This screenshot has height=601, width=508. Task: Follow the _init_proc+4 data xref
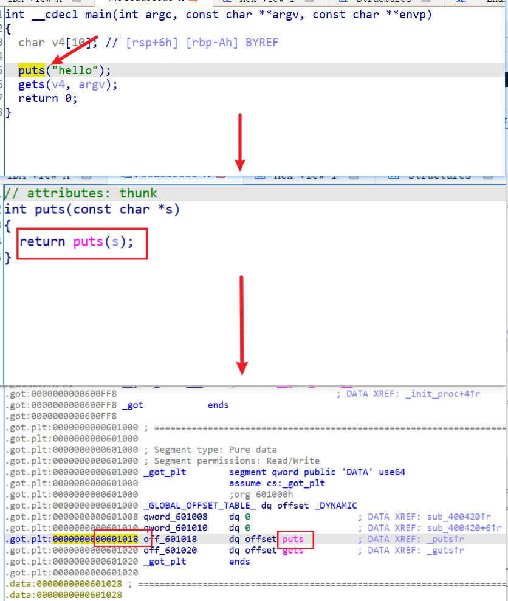(442, 394)
